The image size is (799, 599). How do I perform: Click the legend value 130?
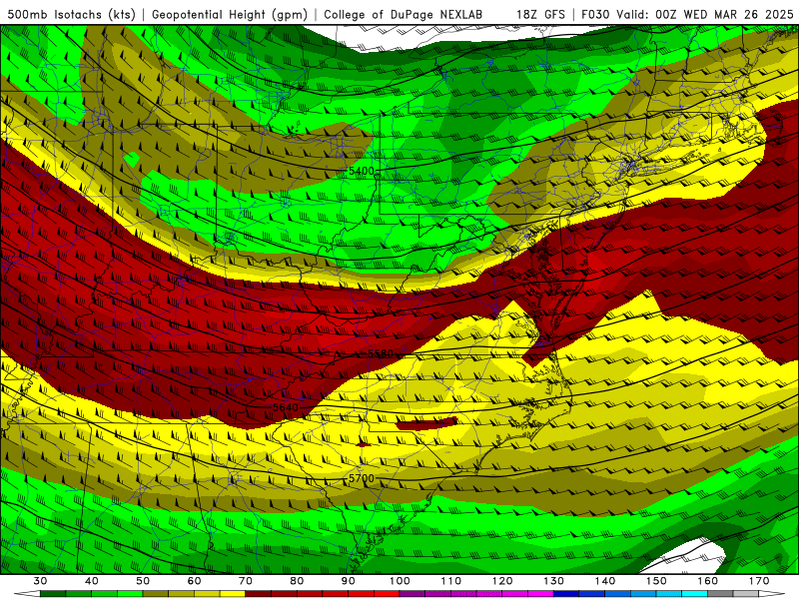tap(554, 581)
